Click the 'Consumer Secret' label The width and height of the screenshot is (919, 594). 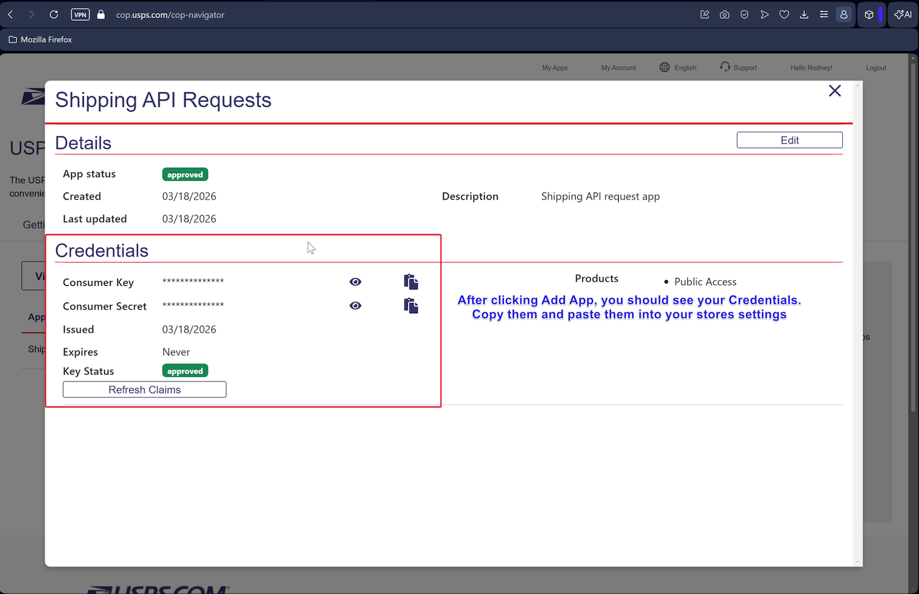pos(105,306)
